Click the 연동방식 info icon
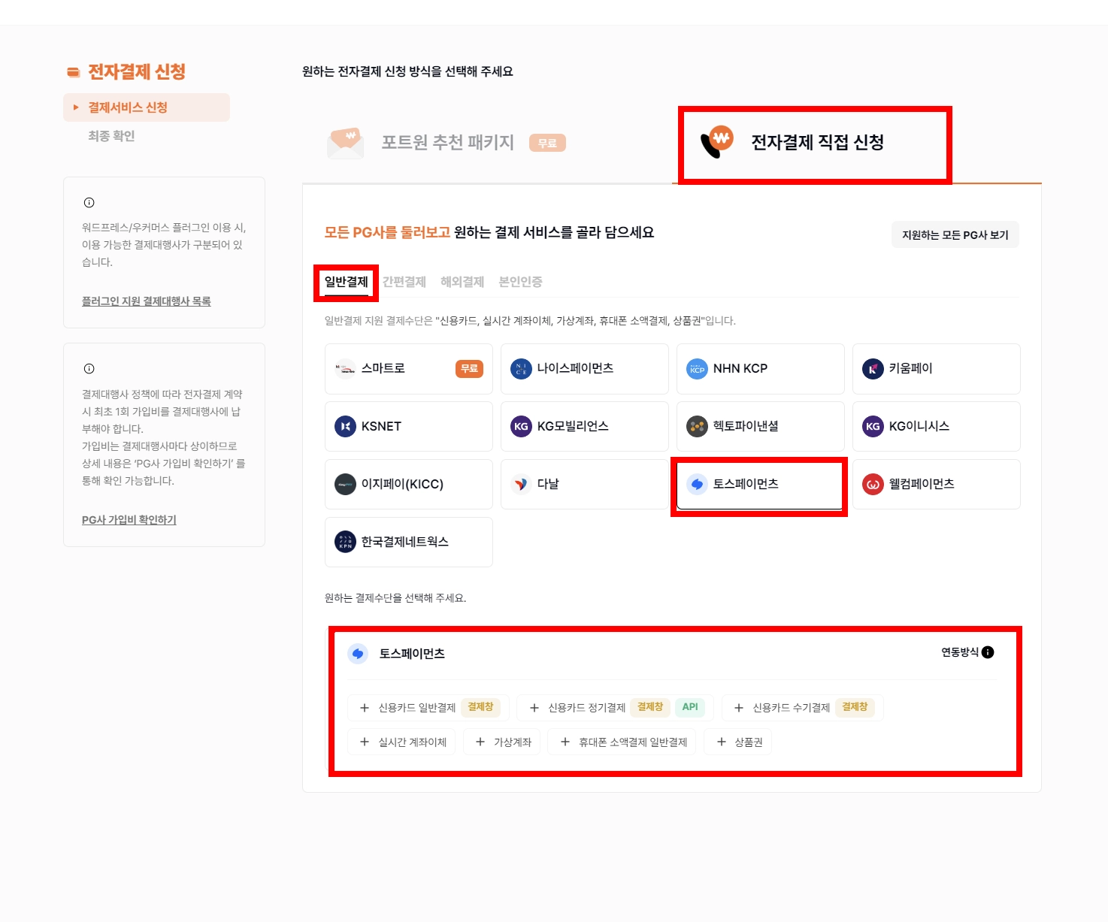This screenshot has height=922, width=1108. [988, 652]
